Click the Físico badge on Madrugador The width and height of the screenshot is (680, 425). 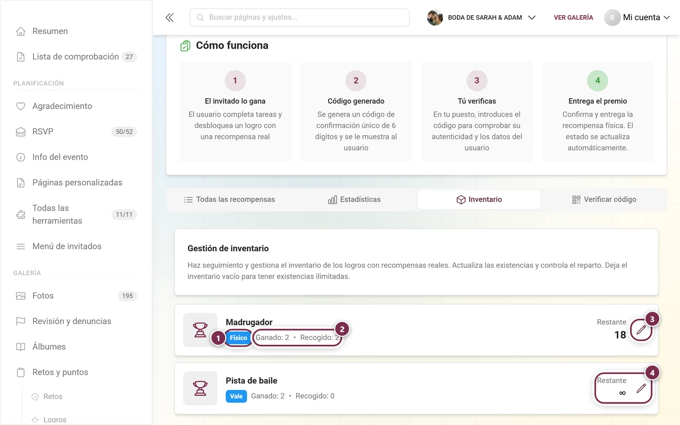[238, 338]
